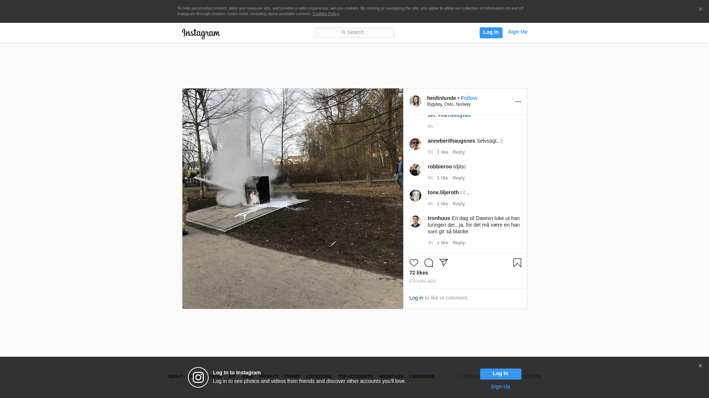Like the post with heart icon
The height and width of the screenshot is (398, 709).
point(414,263)
